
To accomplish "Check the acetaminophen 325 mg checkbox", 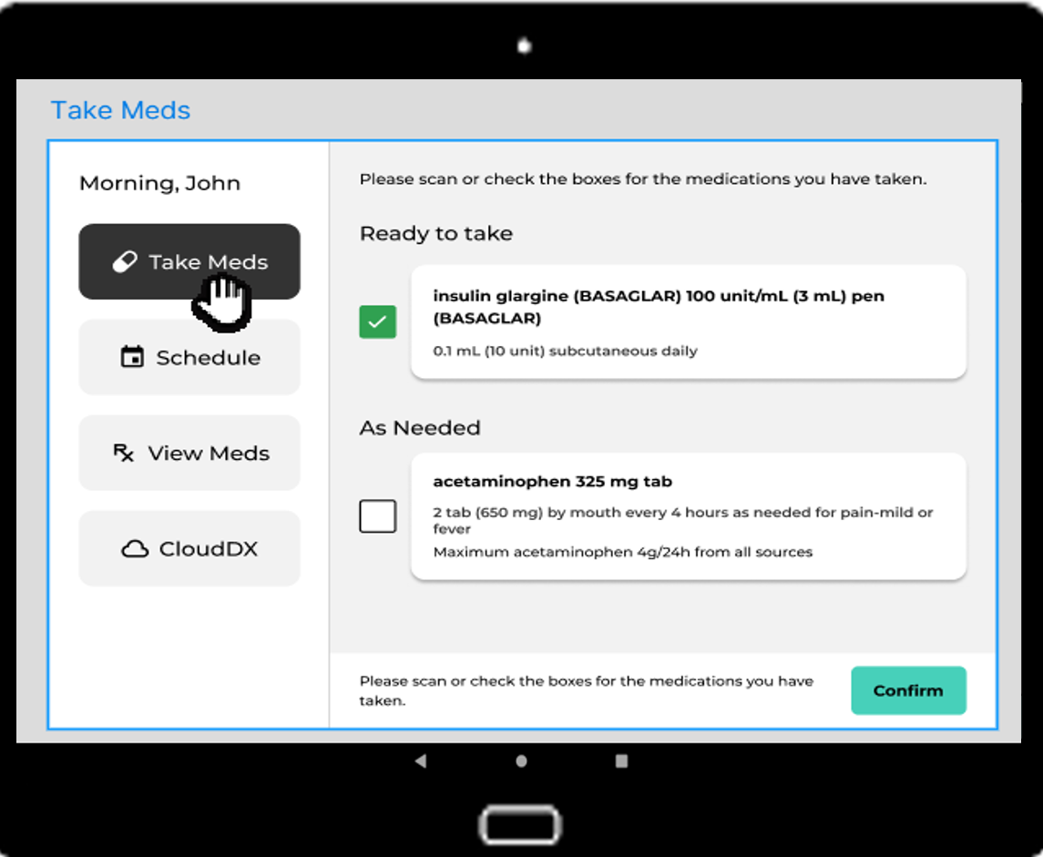I will coord(377,516).
